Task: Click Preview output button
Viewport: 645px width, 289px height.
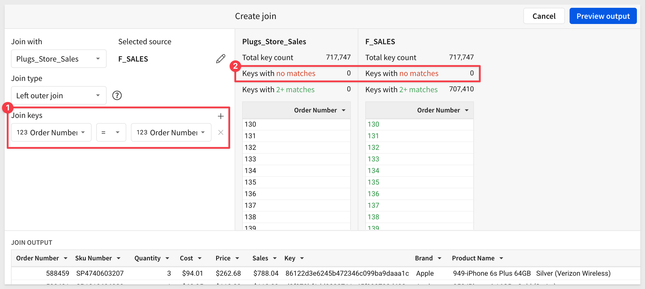Action: 603,16
